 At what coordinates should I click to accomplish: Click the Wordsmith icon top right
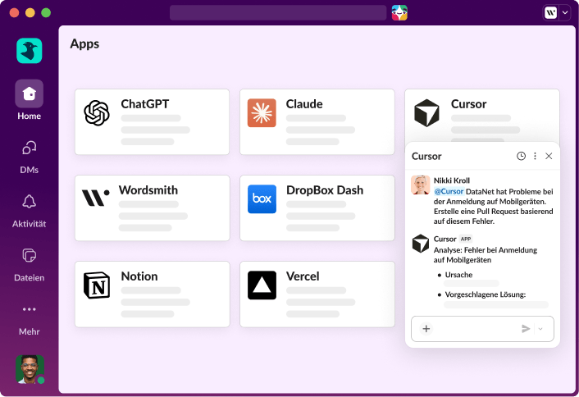point(550,13)
